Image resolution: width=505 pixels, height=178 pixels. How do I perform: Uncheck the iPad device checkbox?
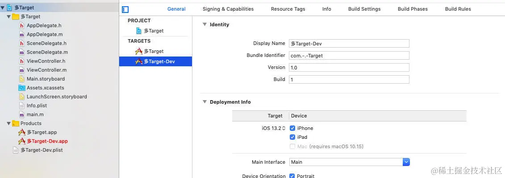[x=292, y=137]
